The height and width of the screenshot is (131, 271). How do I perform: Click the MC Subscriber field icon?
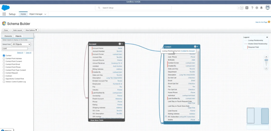point(166,116)
